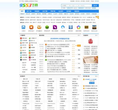This screenshot has width=118, height=110.
Task: Open the black PUBG logo game icon
Action: tap(86, 27)
